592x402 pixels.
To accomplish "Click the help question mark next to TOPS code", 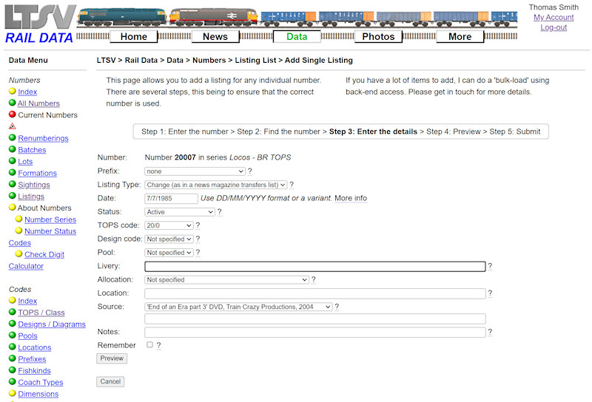I will coord(198,225).
